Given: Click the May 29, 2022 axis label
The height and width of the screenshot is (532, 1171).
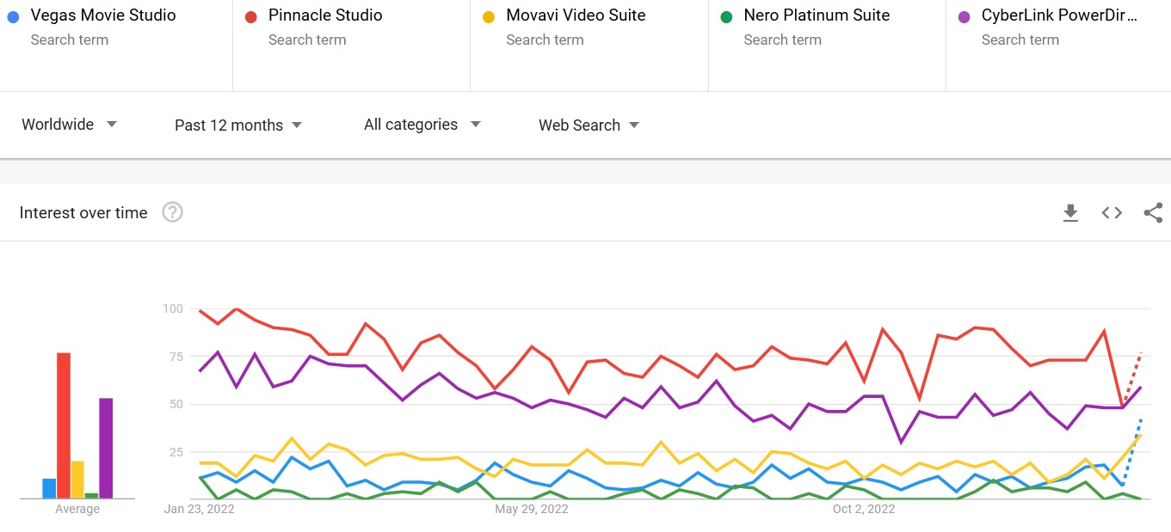Looking at the screenshot, I should [532, 509].
